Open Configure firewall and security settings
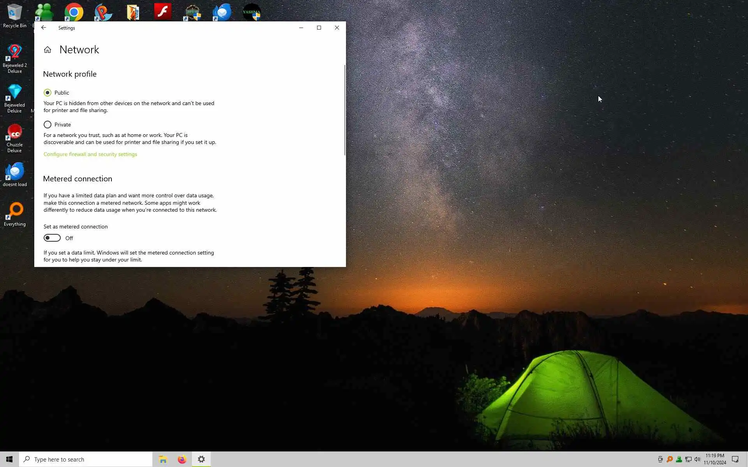This screenshot has height=467, width=748. pos(90,154)
